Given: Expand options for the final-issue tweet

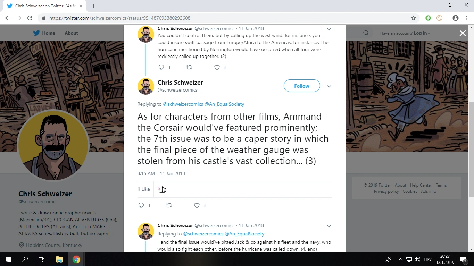Looking at the screenshot, I should pos(329,226).
